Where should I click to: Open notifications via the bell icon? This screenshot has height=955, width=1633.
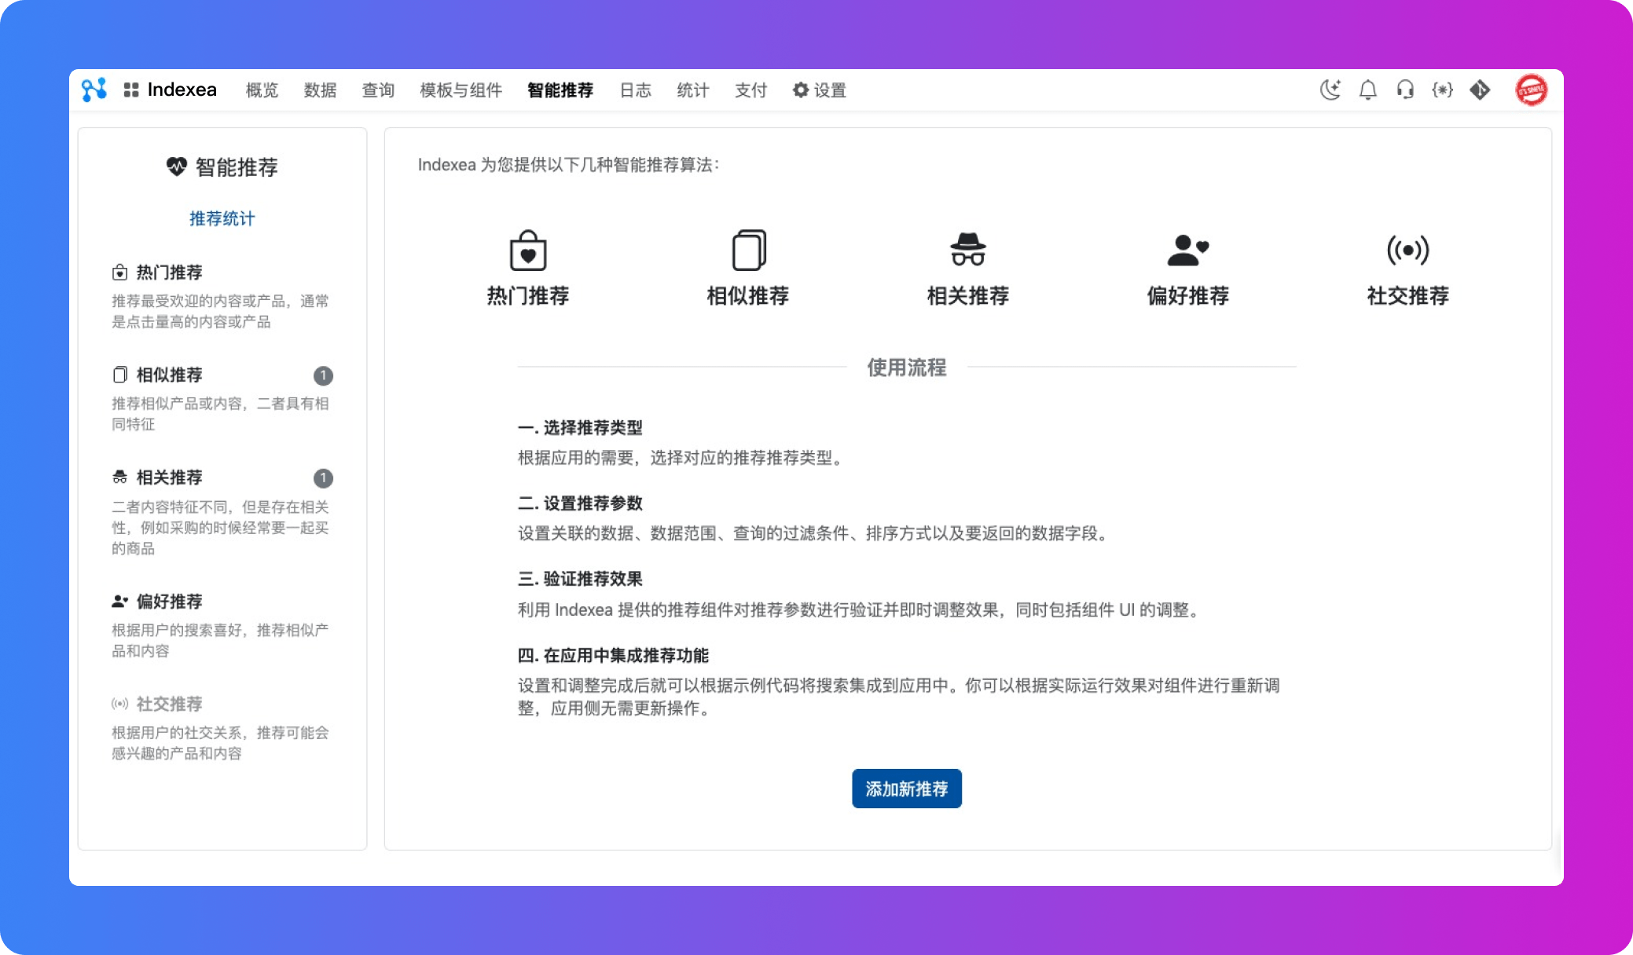tap(1367, 90)
